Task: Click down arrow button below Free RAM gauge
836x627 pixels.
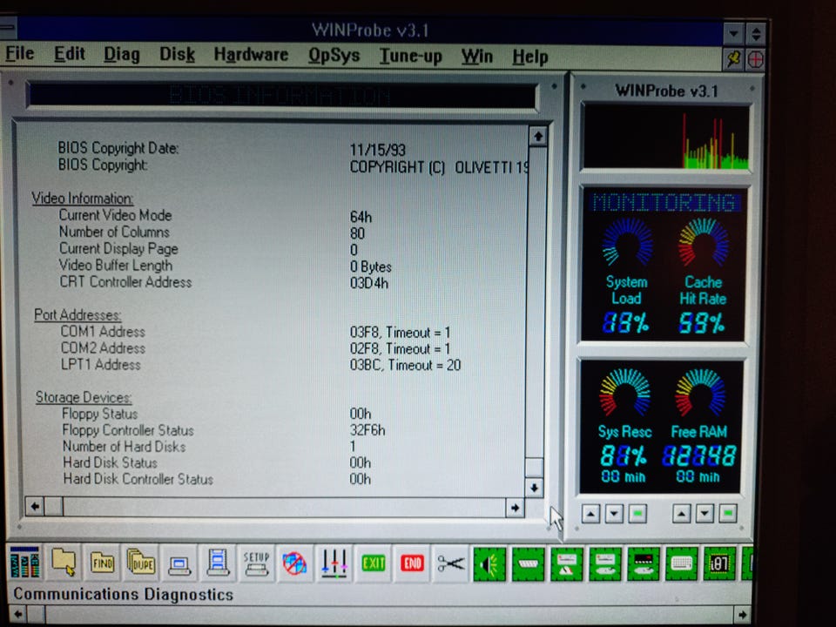Action: point(705,514)
